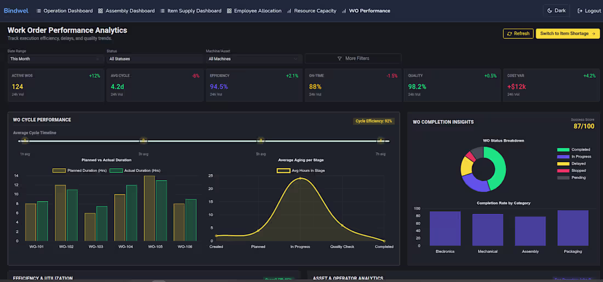Open the Operation Dashboard page
This screenshot has width=603, height=282.
pos(64,11)
